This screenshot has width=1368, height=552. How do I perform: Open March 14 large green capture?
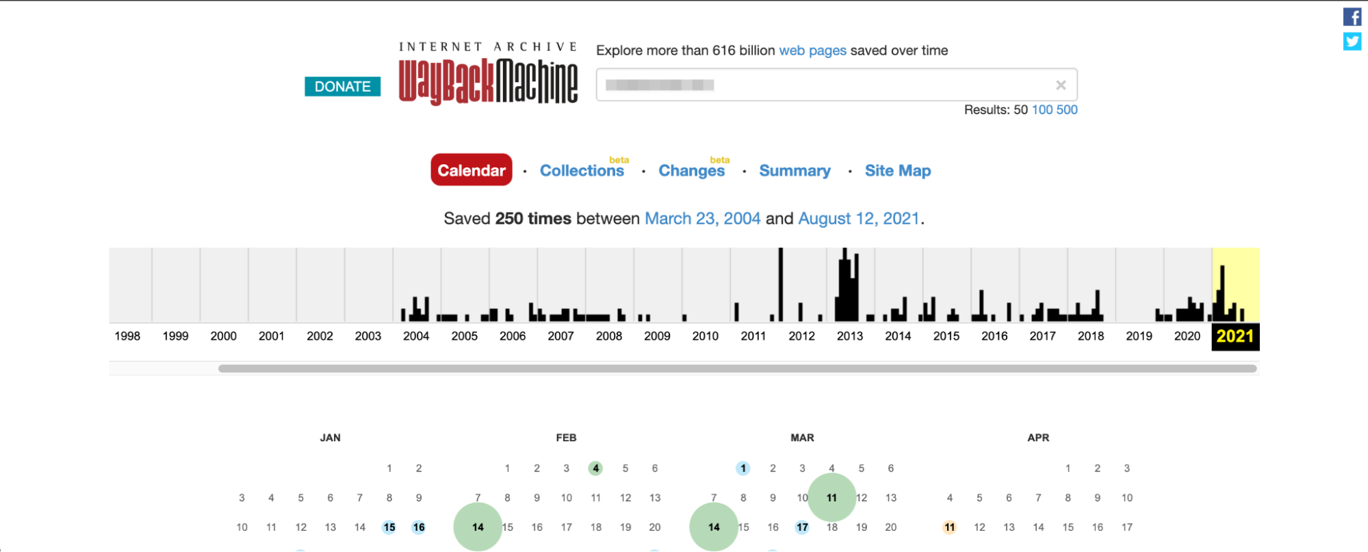coord(714,527)
